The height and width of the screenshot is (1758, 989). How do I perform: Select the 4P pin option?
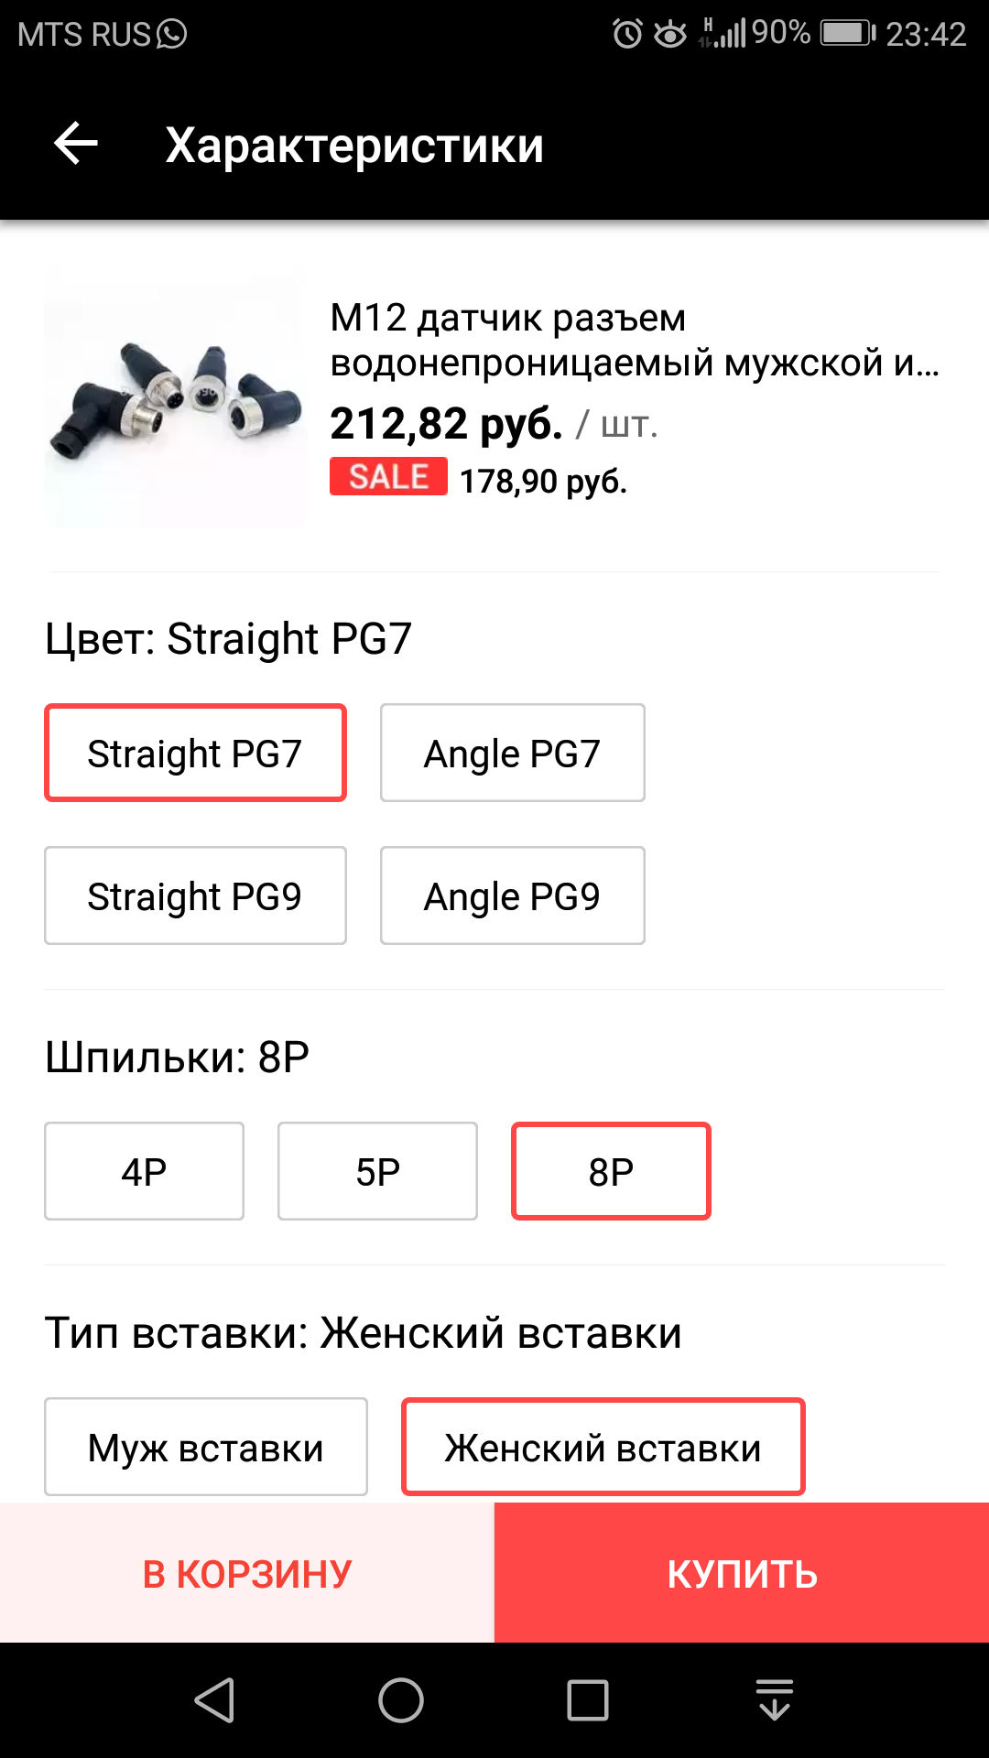click(144, 1171)
